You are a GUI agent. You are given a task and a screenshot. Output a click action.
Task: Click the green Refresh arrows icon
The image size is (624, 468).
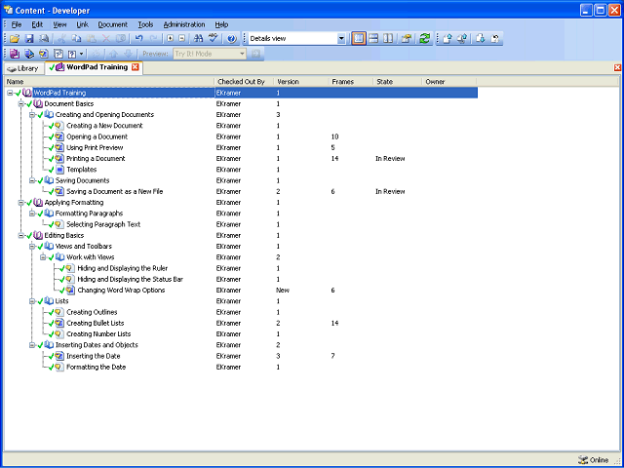point(425,39)
